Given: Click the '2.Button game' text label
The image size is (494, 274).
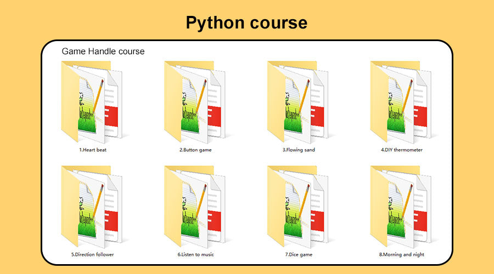Looking at the screenshot, I should 195,150.
